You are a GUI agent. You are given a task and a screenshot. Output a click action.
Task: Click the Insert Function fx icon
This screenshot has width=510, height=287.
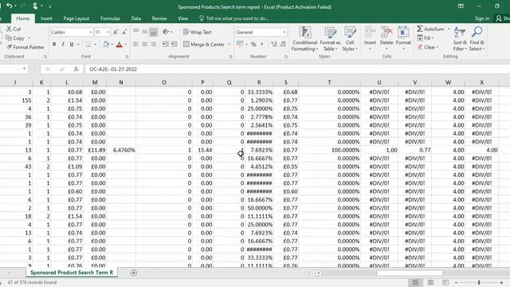pyautogui.click(x=76, y=69)
